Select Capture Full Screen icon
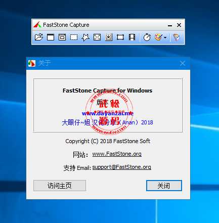219x223 pixels. 97,37
